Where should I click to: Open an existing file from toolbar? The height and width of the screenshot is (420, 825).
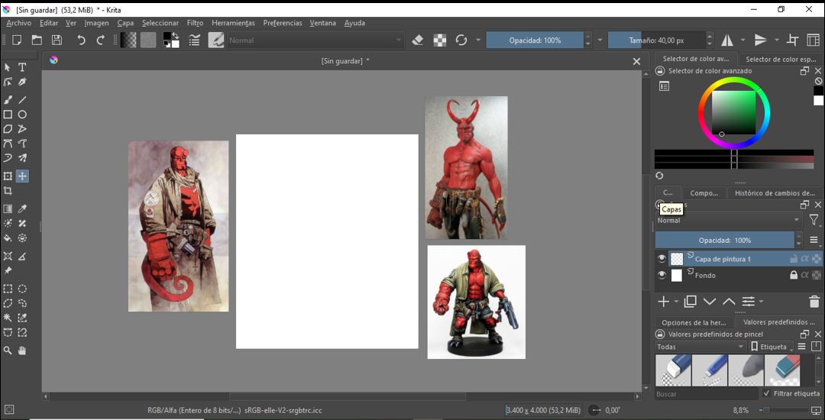click(x=37, y=40)
